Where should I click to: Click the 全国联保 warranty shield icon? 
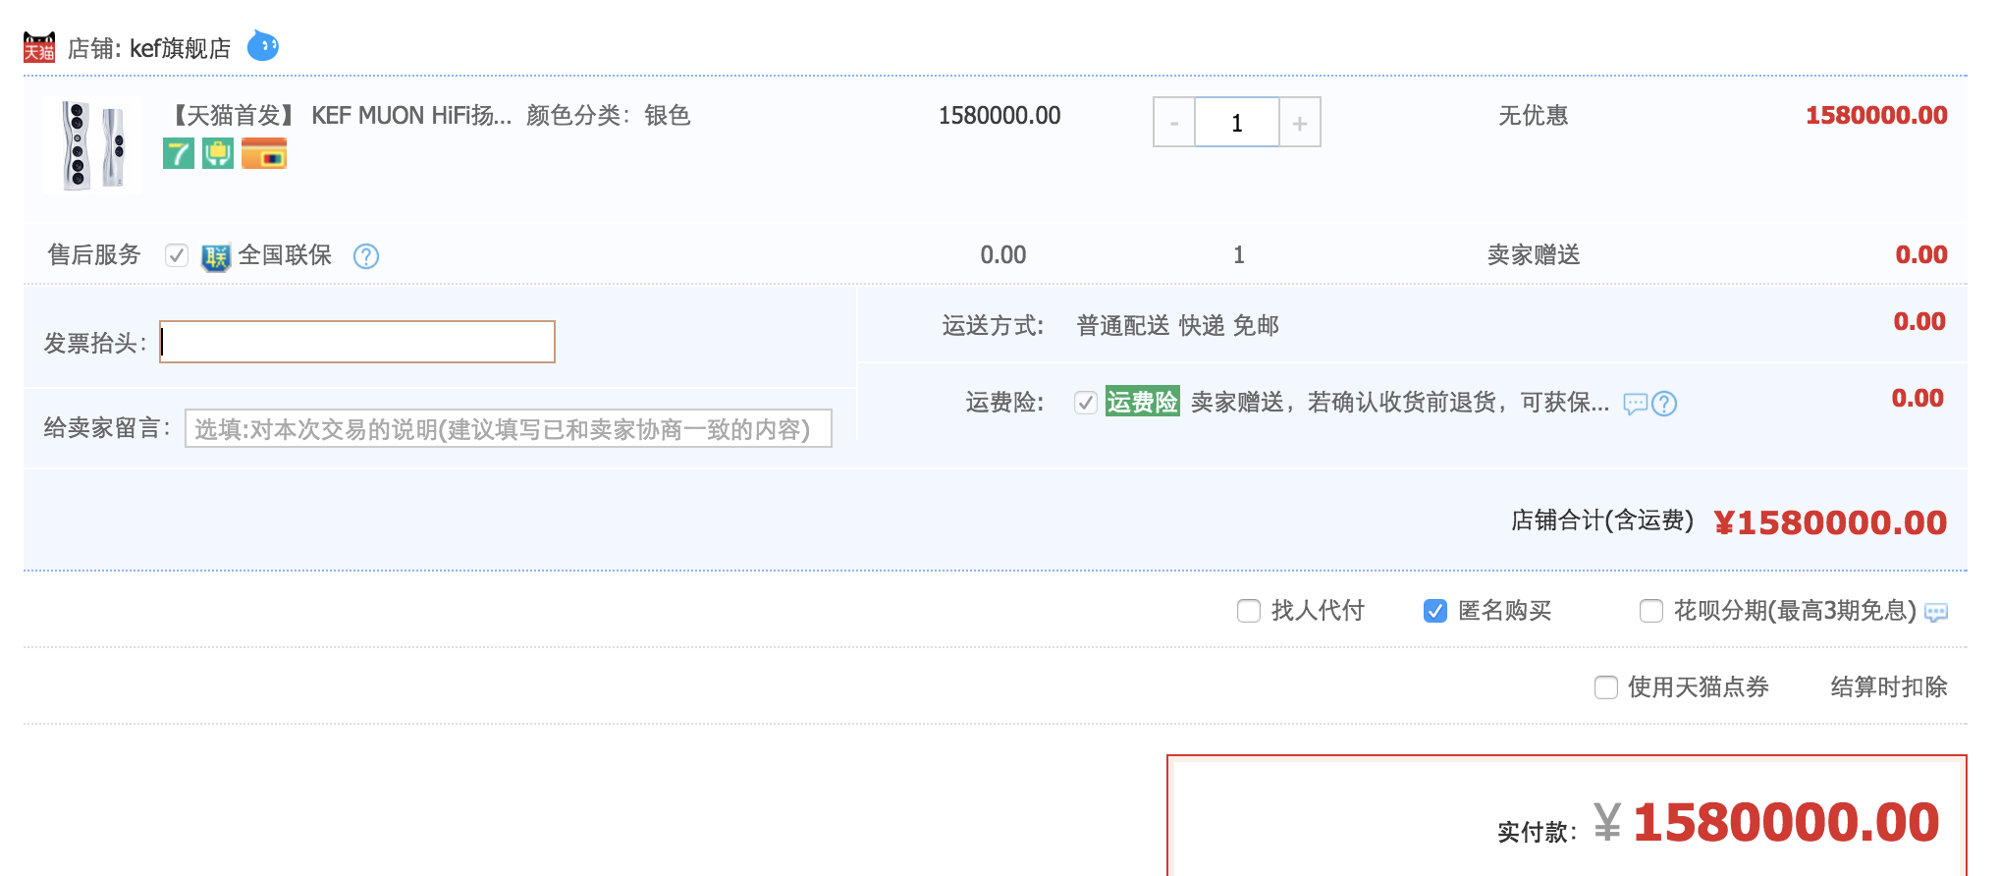point(215,256)
